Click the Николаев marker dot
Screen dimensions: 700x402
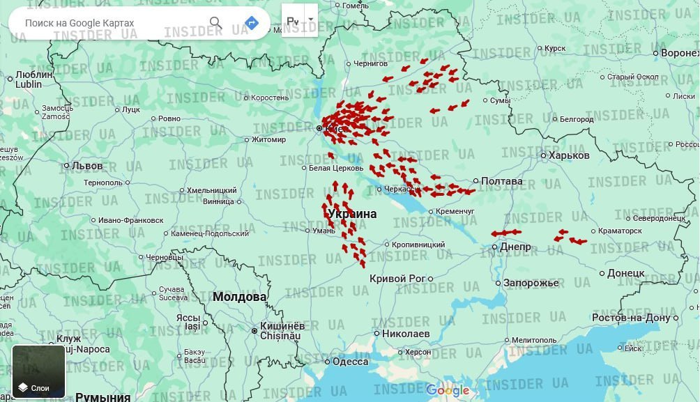376,333
